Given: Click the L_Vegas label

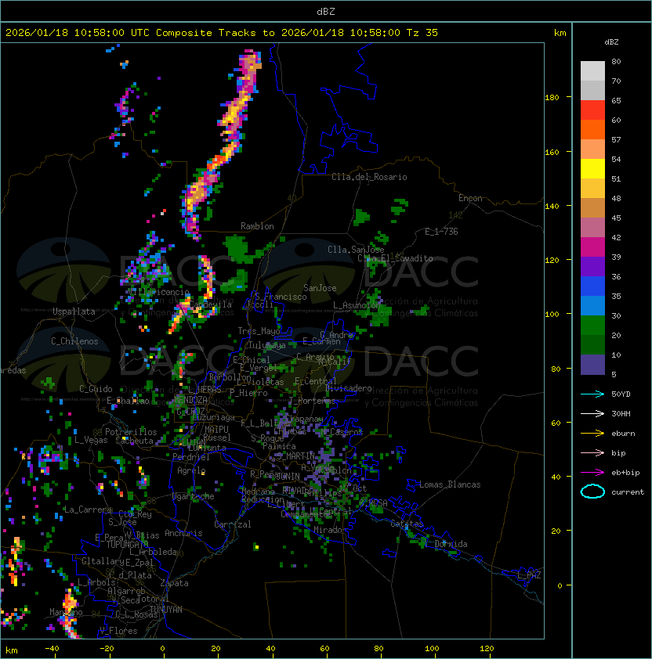Looking at the screenshot, I should click(91, 440).
